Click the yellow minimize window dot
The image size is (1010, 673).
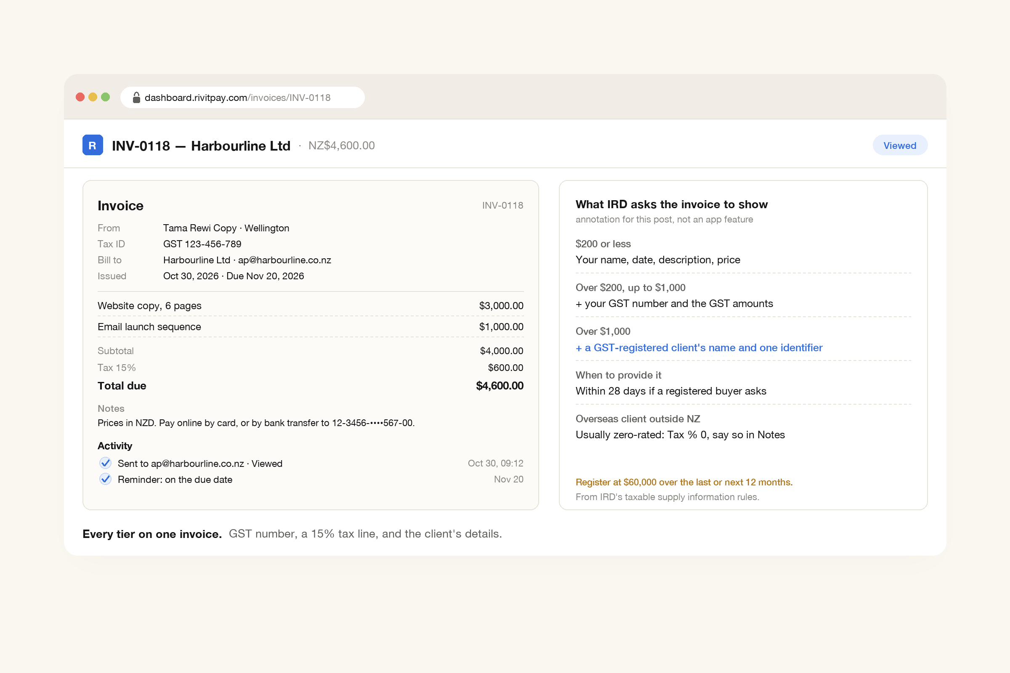[x=93, y=97]
